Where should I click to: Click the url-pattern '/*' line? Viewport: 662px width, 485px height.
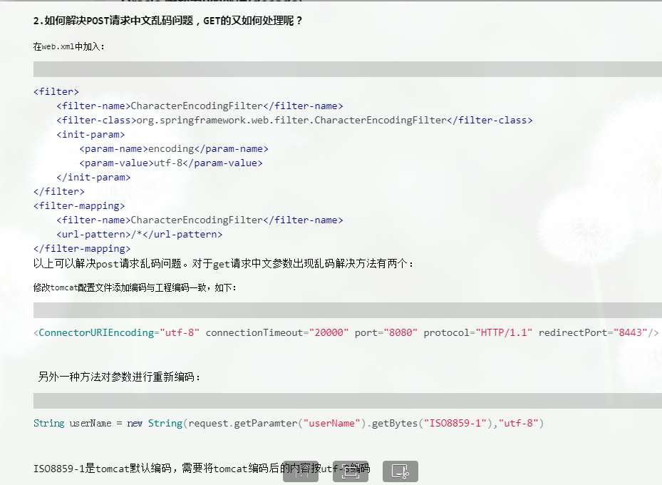click(x=140, y=235)
